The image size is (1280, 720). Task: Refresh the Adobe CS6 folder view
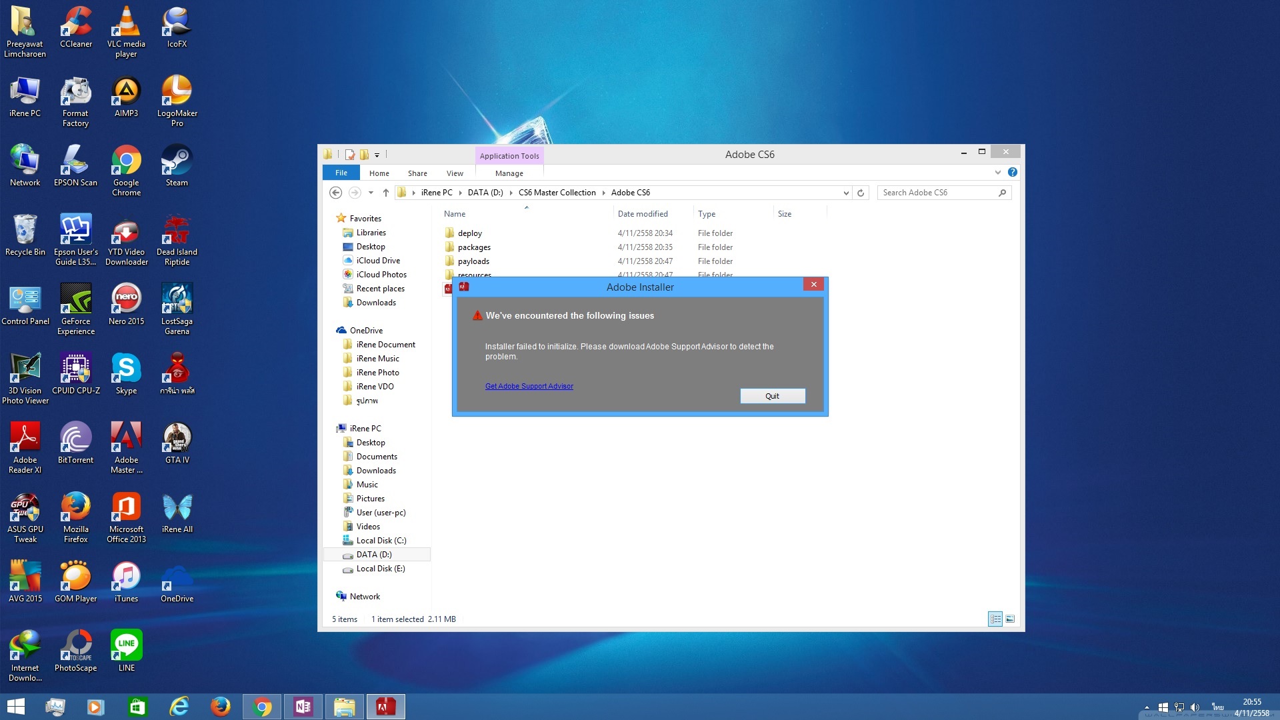click(x=861, y=193)
